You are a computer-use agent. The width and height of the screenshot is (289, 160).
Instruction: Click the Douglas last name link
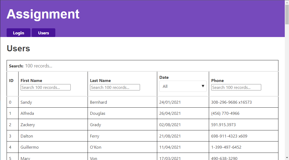coord(97,113)
